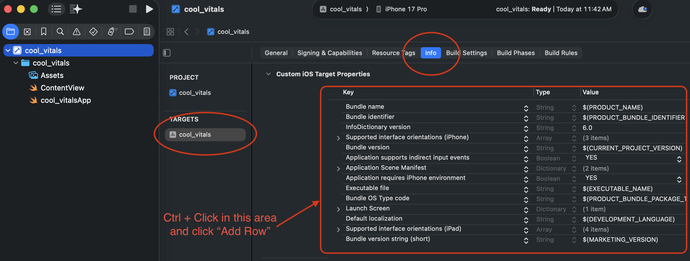The image size is (690, 261).
Task: Expand Supported interface orientations (iPad) row
Action: pyautogui.click(x=339, y=230)
